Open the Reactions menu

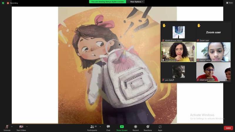148,127
